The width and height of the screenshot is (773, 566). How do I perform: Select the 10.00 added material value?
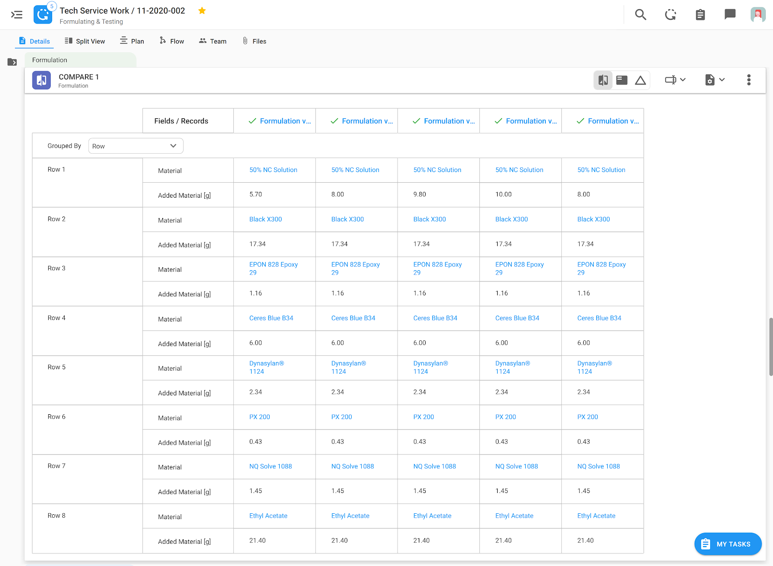tap(503, 194)
